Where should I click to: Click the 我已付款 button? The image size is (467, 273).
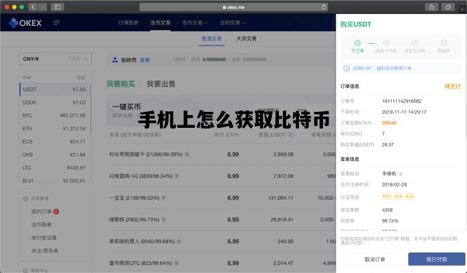pyautogui.click(x=436, y=259)
